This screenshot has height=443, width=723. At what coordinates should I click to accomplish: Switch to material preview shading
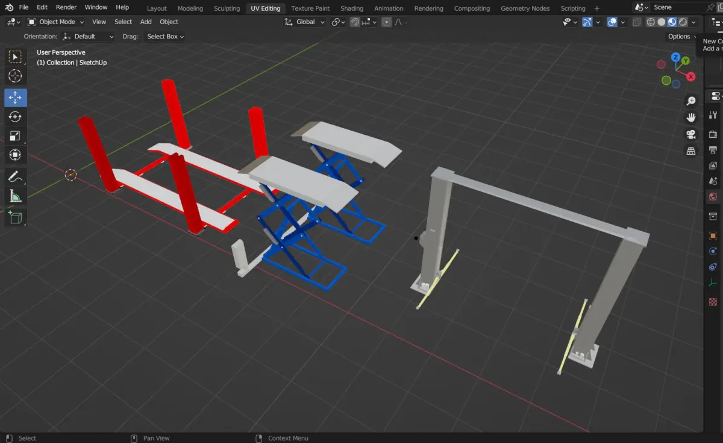tap(672, 22)
